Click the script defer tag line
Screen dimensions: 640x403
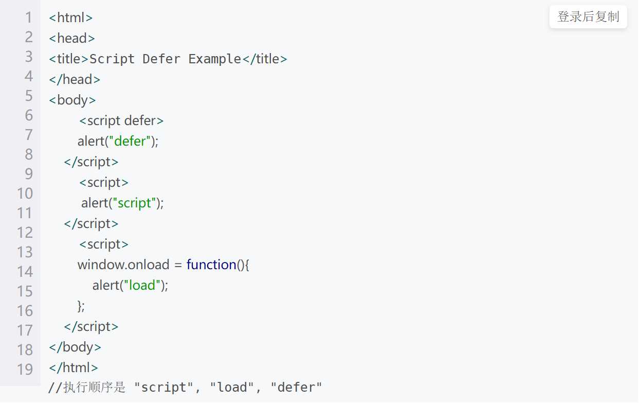point(121,120)
